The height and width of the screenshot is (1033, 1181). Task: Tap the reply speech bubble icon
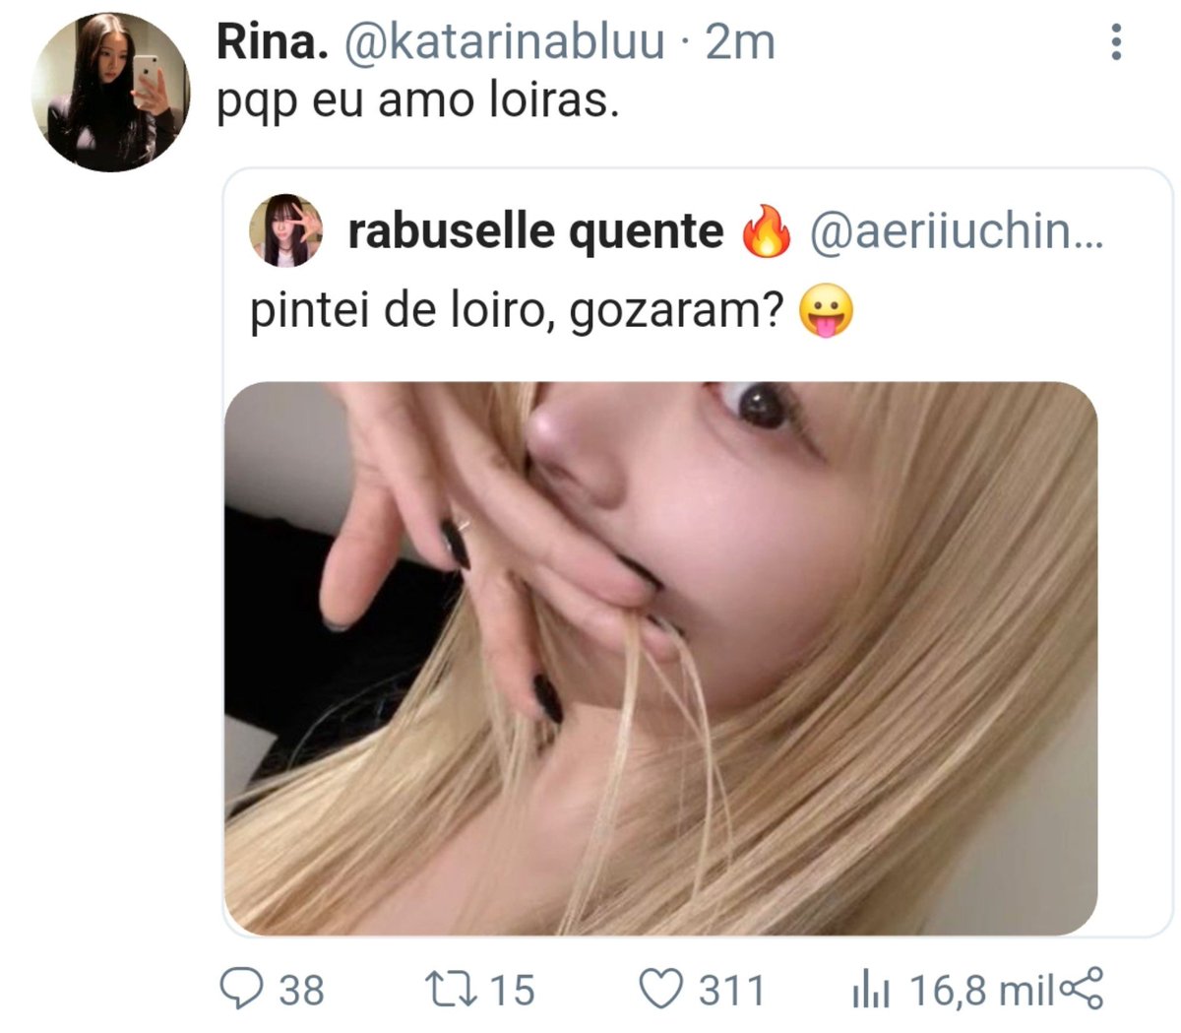click(x=239, y=989)
